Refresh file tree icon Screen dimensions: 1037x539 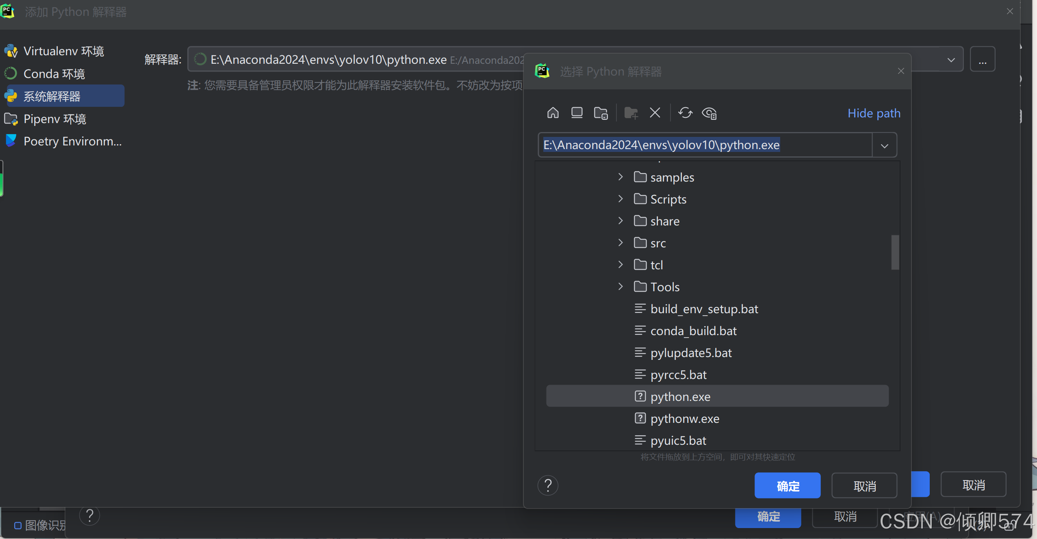(x=685, y=113)
